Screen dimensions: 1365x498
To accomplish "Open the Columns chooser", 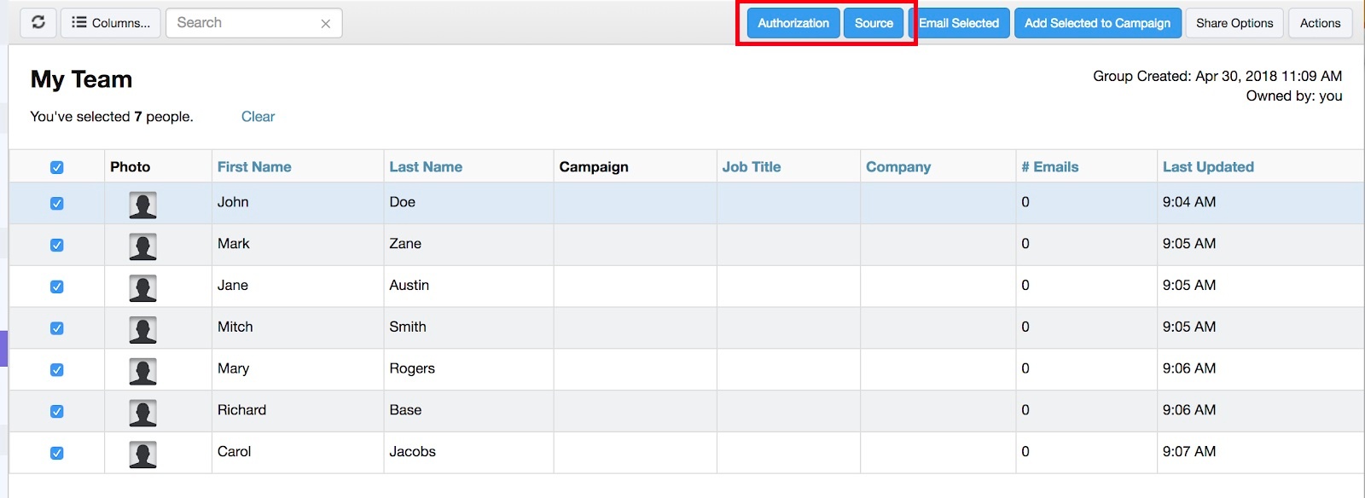I will [111, 23].
